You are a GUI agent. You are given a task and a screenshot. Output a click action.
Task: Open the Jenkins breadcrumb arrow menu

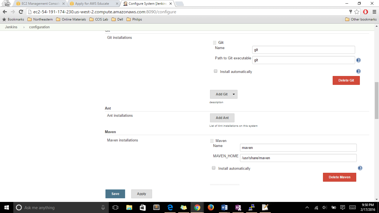[24, 27]
